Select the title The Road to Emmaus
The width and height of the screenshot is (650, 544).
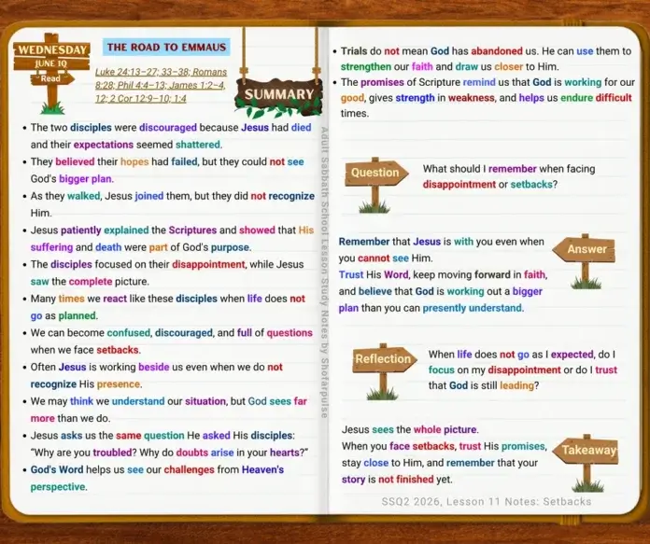click(166, 48)
